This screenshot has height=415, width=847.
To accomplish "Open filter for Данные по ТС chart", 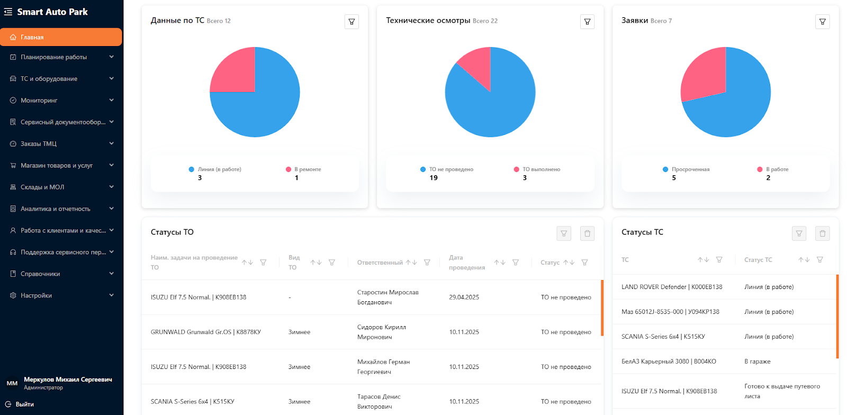I will pos(352,22).
